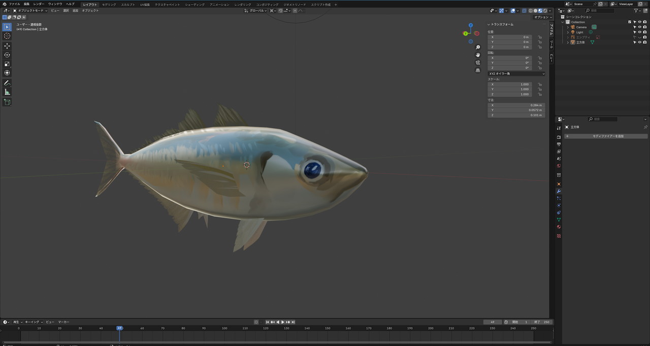Expand the 立方体 object in the outliner
Viewport: 650px width, 346px height.
coord(568,42)
